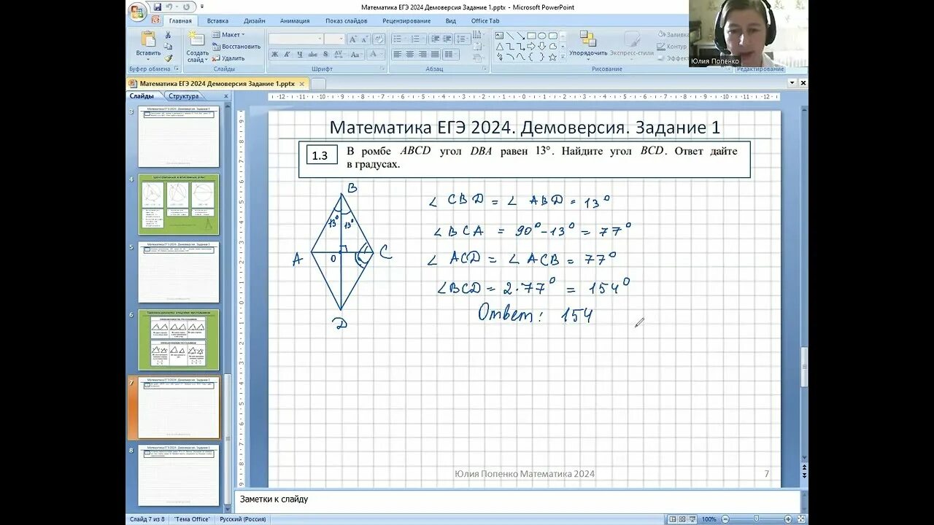Toggle center text alignment
This screenshot has width=934, height=525.
[x=410, y=54]
